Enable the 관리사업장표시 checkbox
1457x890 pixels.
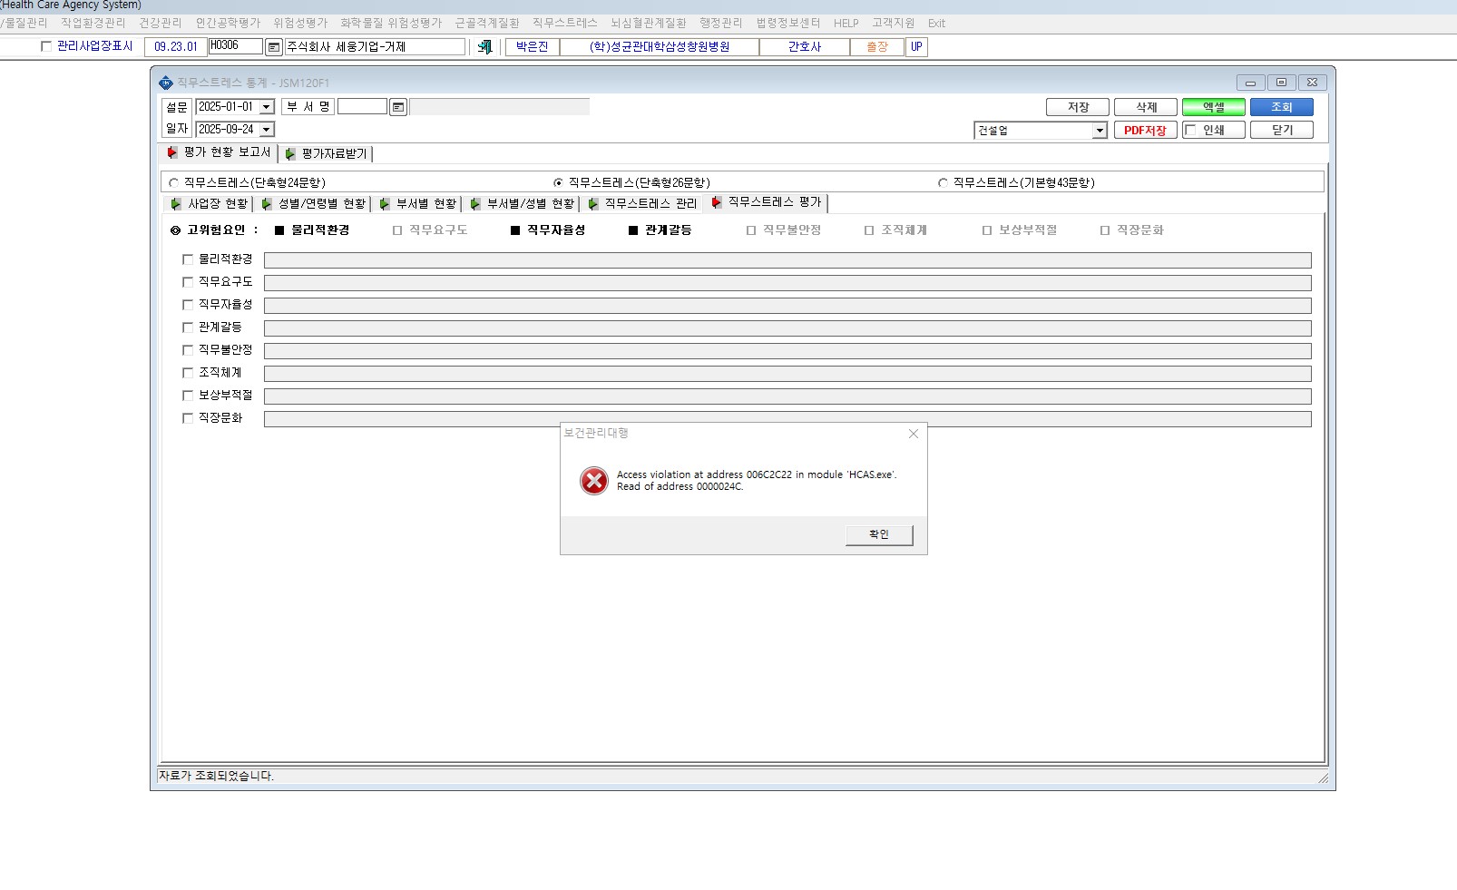[x=46, y=46]
